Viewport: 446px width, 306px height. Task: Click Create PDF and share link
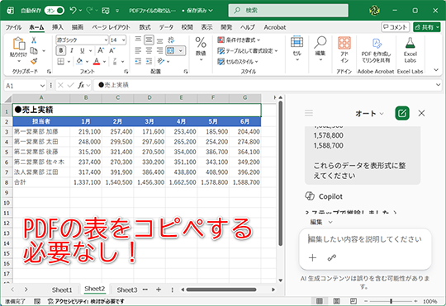click(376, 50)
